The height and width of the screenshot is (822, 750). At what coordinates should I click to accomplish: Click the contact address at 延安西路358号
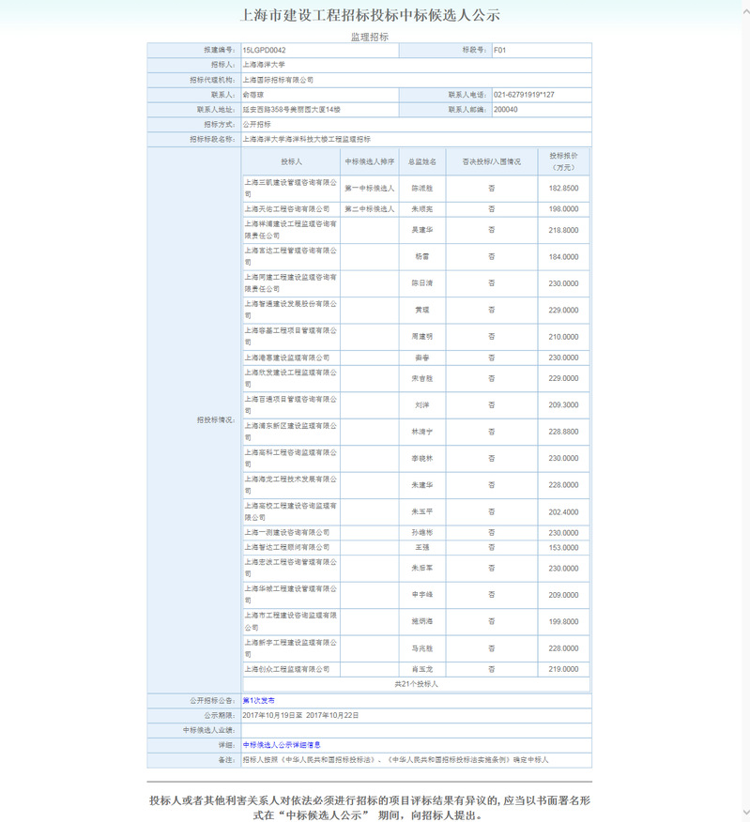point(292,110)
